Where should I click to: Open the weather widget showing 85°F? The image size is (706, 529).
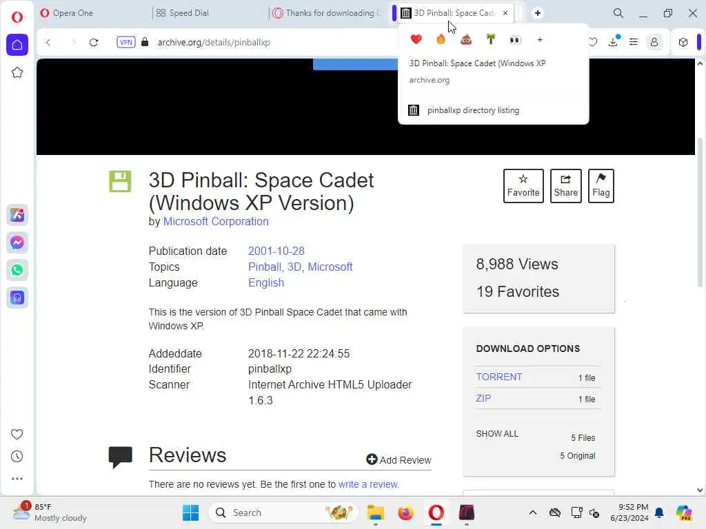tap(50, 512)
